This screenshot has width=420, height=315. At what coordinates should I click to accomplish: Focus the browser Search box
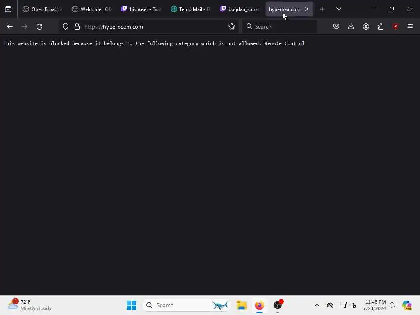pos(279,27)
